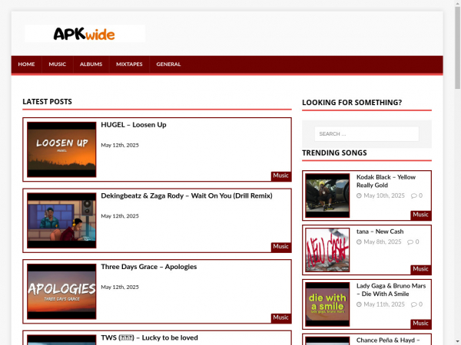The height and width of the screenshot is (345, 461).
Task: Click clock icon beside May 8th, 2025
Action: [359, 242]
